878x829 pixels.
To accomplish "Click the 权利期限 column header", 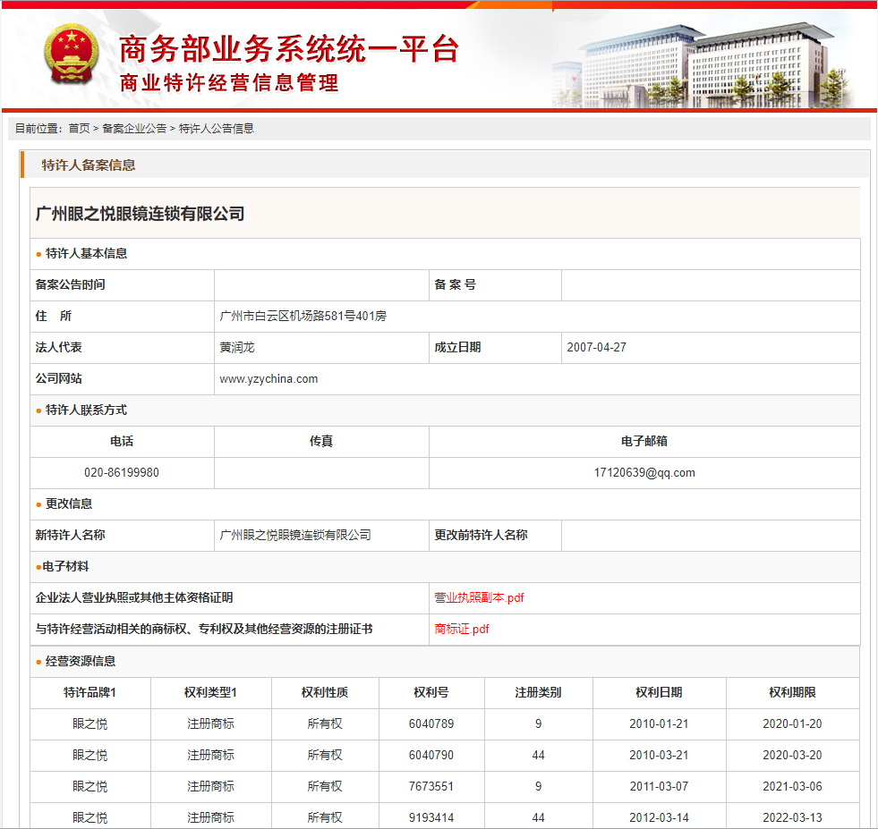I will (x=792, y=692).
